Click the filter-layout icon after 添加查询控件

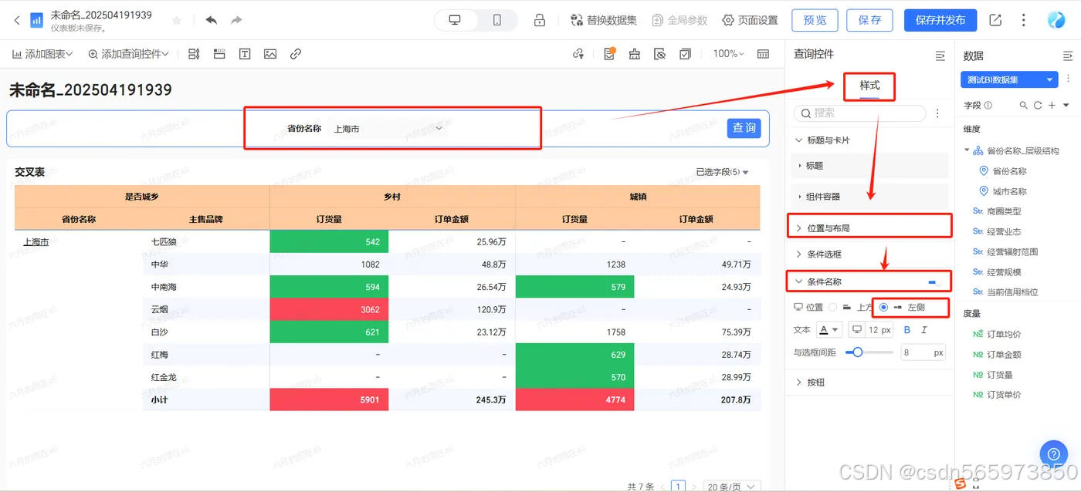[x=194, y=54]
